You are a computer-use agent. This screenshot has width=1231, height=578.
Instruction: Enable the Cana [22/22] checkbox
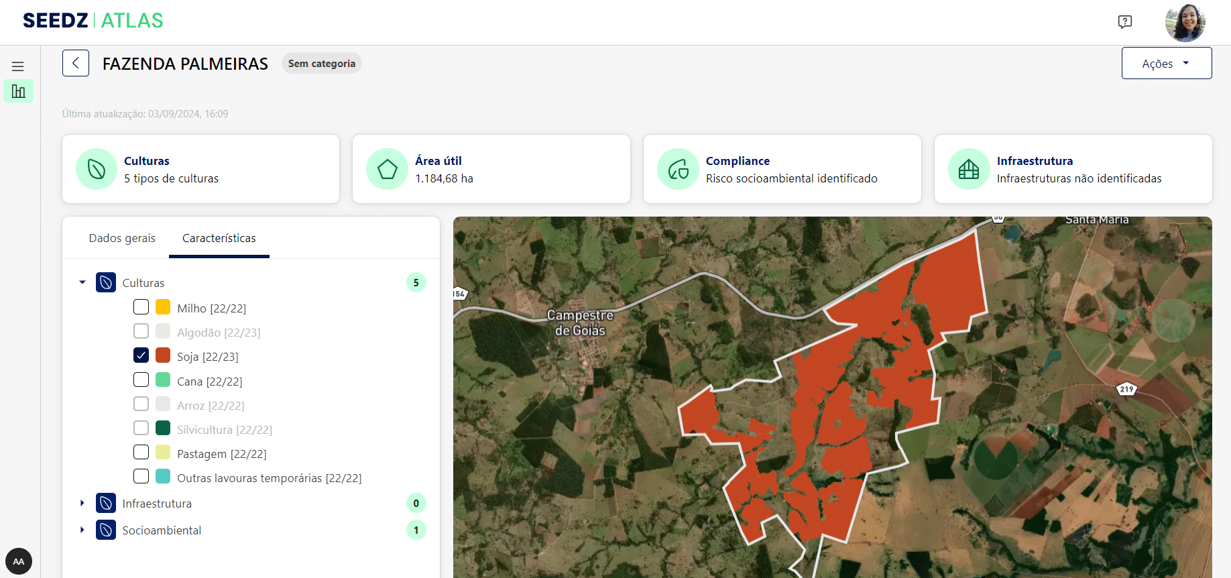point(141,380)
